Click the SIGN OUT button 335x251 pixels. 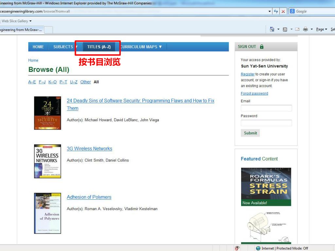pos(247,46)
